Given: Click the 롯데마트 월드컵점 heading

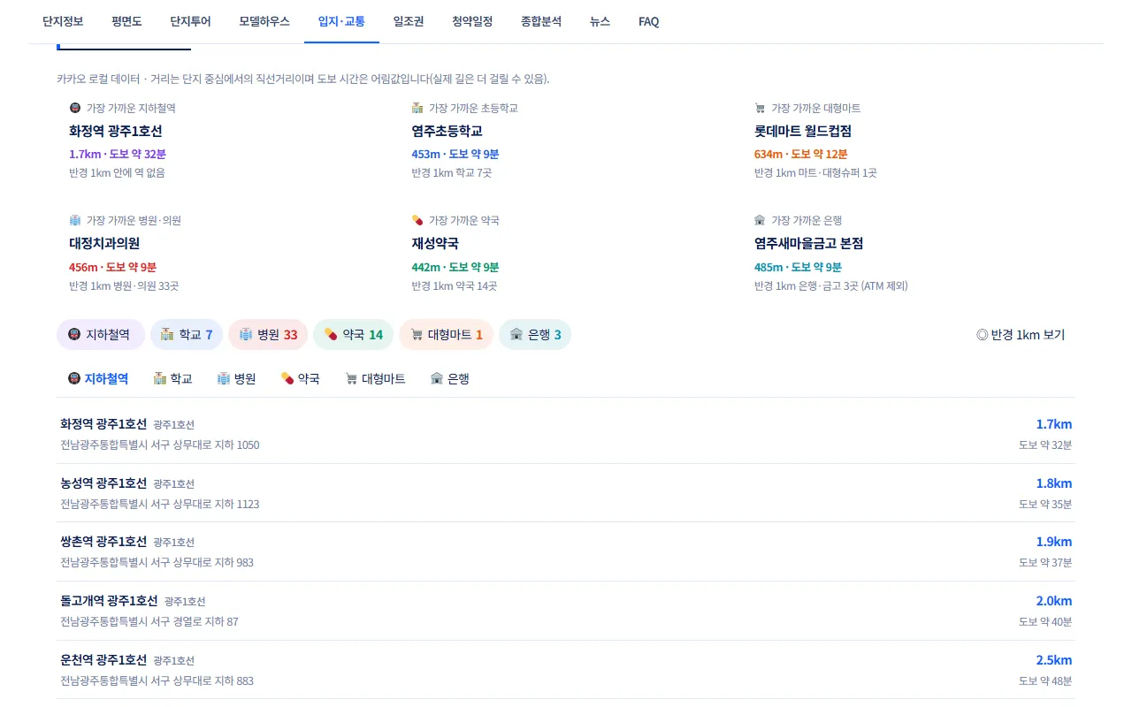Looking at the screenshot, I should point(803,131).
